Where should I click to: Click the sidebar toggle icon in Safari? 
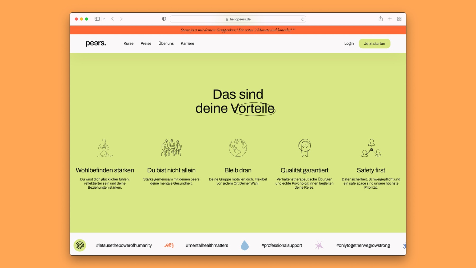click(97, 19)
